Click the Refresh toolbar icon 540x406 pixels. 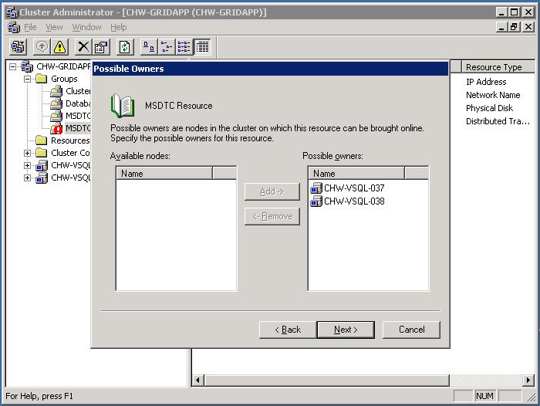[125, 46]
